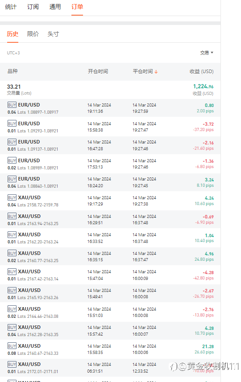
Task: Click the 平仓时间 descending sort arrow
Action: 156,72
